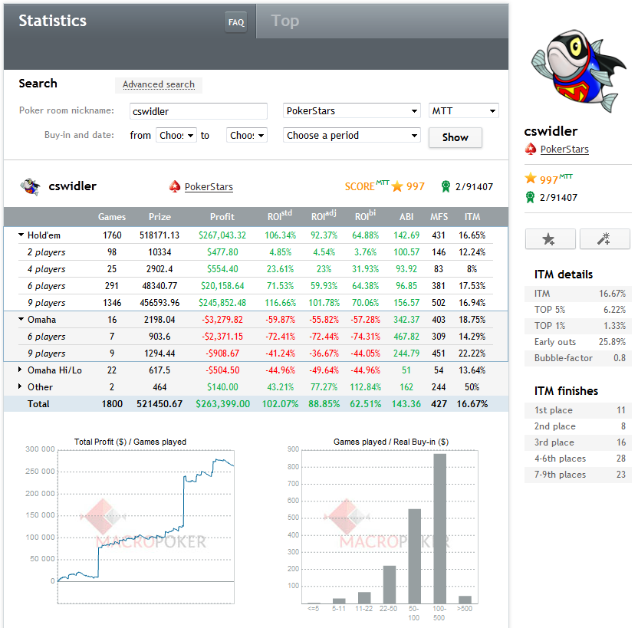
Task: Open the PokerStars poker room dropdown
Action: pyautogui.click(x=351, y=111)
